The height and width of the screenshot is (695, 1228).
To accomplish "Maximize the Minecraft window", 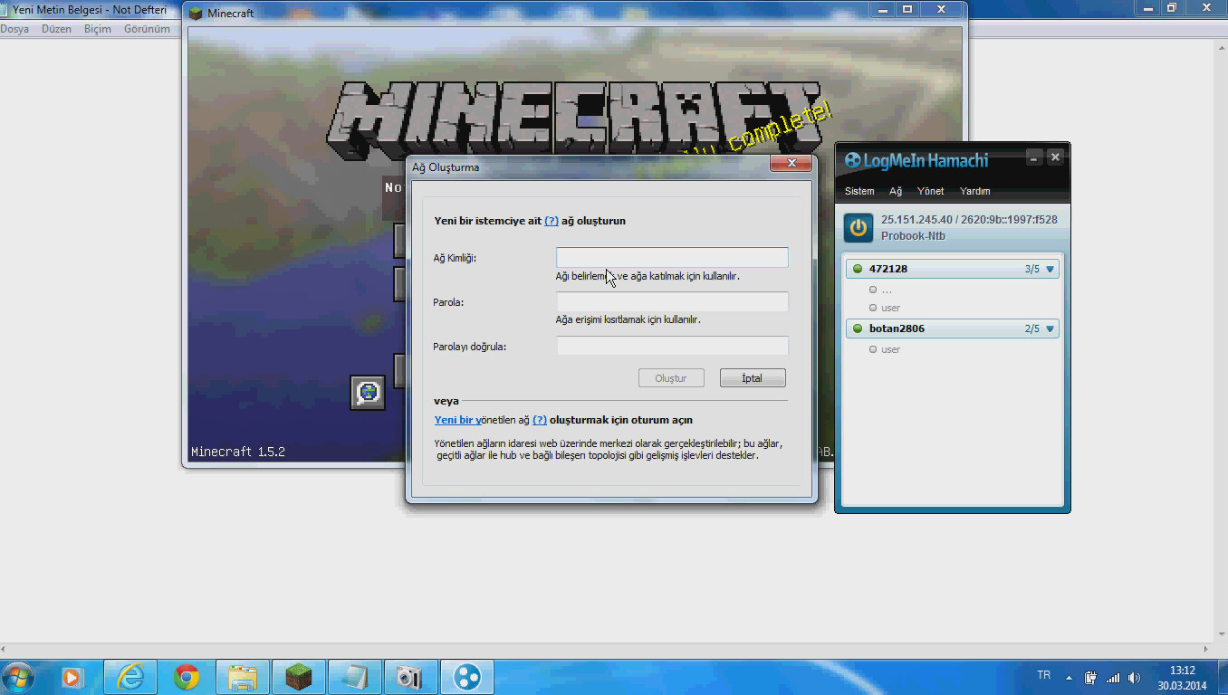I will (x=907, y=9).
